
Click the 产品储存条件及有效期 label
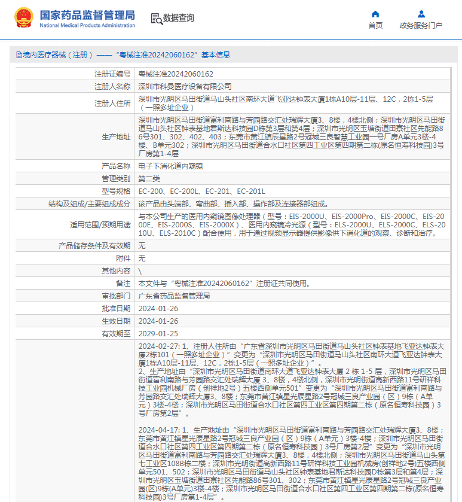94,245
